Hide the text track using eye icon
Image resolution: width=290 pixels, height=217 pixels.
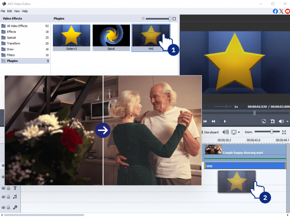3,188
